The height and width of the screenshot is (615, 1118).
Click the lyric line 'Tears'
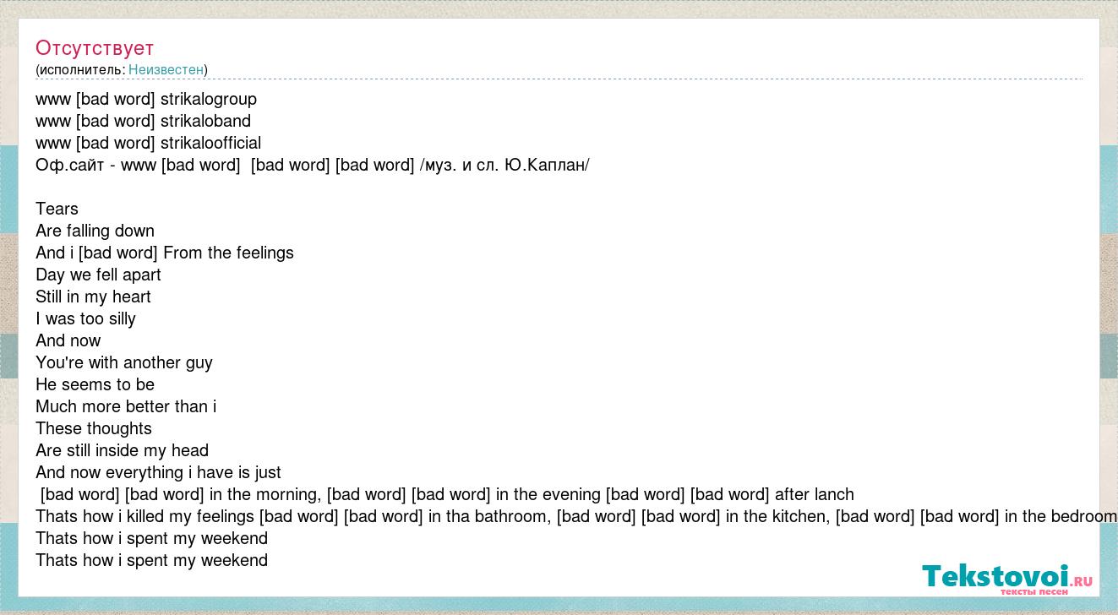(57, 209)
